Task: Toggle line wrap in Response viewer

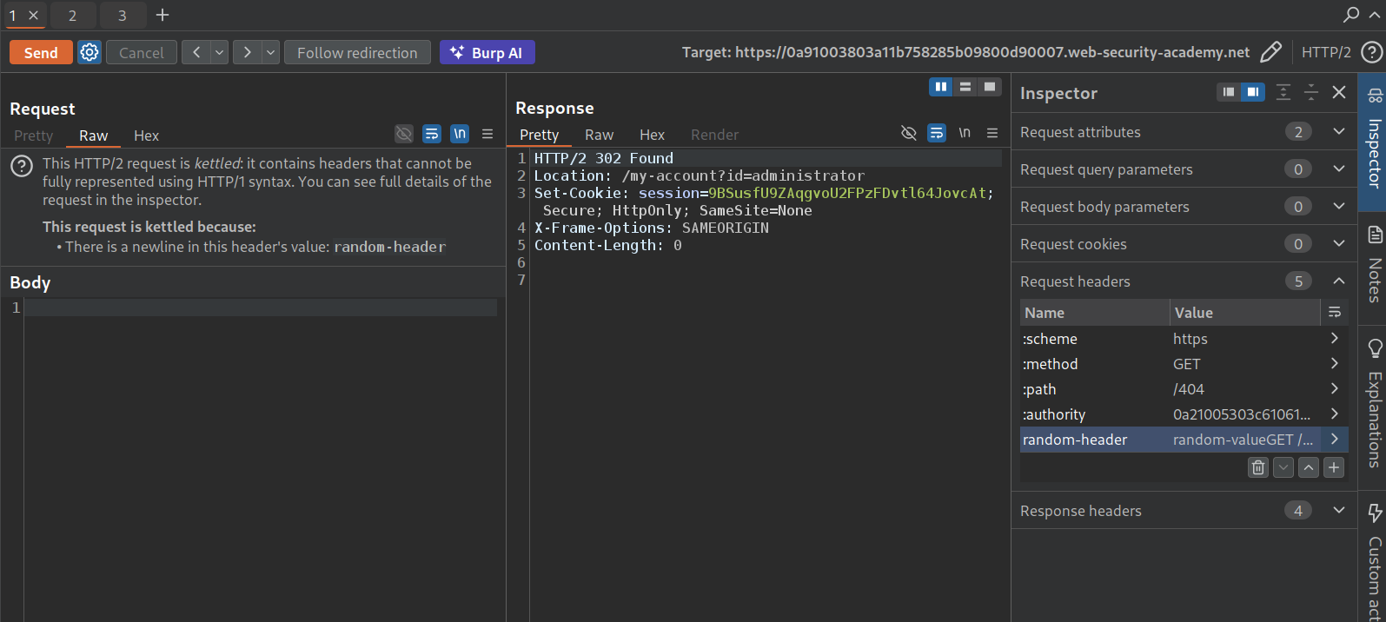Action: point(937,133)
